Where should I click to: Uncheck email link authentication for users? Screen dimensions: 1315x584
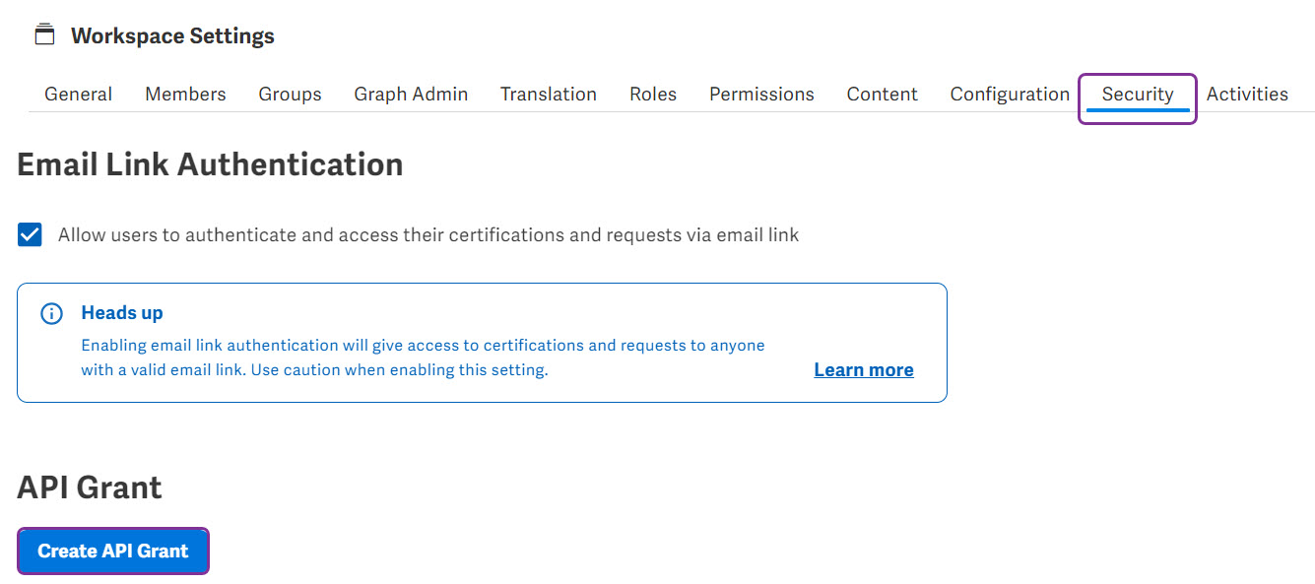pyautogui.click(x=30, y=234)
